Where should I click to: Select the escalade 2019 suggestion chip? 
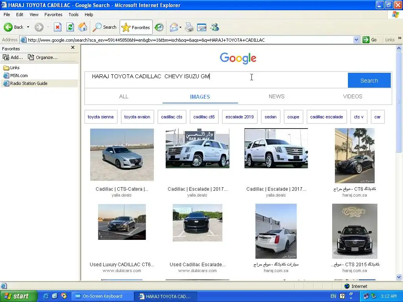(240, 117)
